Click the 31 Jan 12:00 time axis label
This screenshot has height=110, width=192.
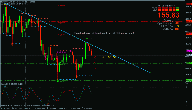click(x=17, y=109)
